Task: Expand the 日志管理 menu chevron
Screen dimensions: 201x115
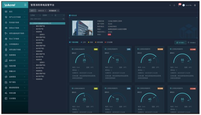Action: pyautogui.click(x=25, y=98)
